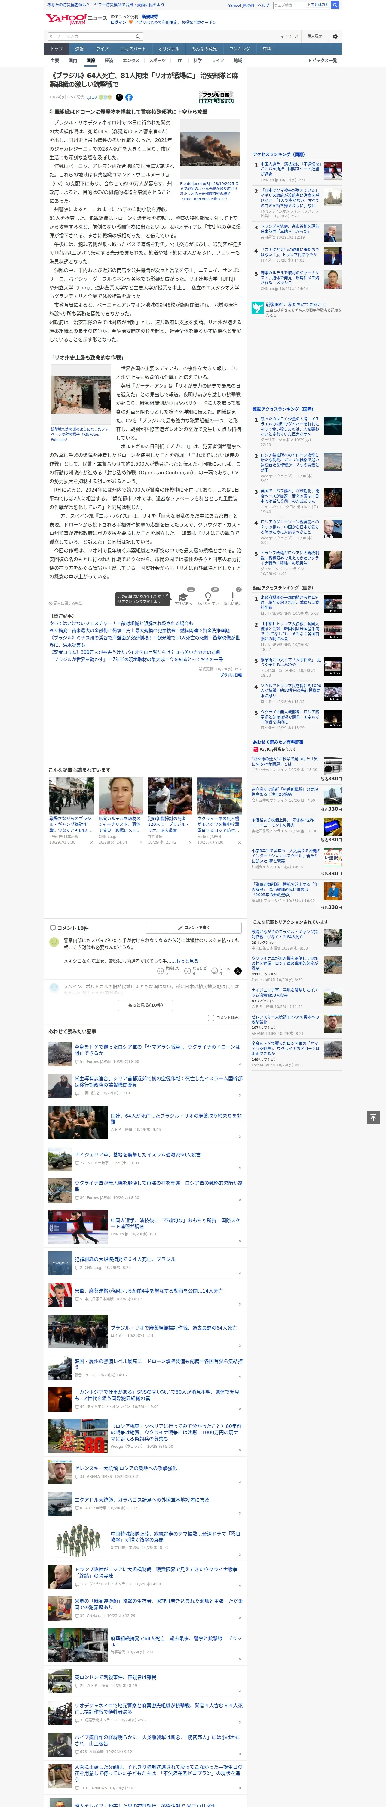The height and width of the screenshot is (1807, 386).
Task: Open the ヘルプ link in top bar
Action: tap(263, 5)
